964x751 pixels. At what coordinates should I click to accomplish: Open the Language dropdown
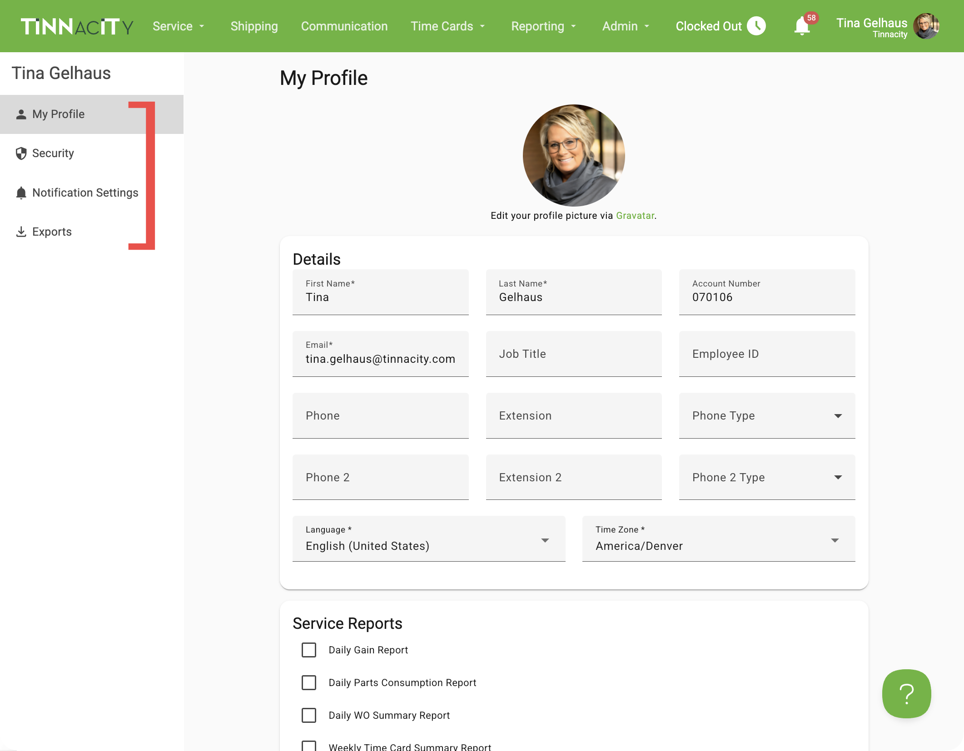tap(428, 539)
